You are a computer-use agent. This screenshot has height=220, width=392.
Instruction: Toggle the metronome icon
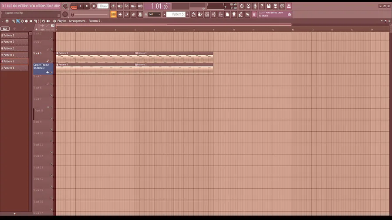pyautogui.click(x=113, y=6)
